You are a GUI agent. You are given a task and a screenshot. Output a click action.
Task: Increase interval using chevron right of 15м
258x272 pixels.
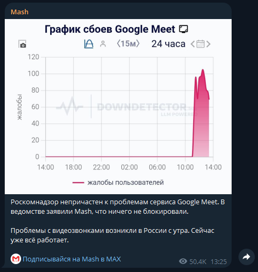138,43
